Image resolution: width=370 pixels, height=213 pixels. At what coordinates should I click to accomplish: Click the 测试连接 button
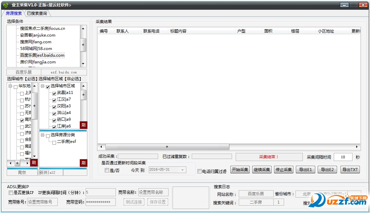134,202
